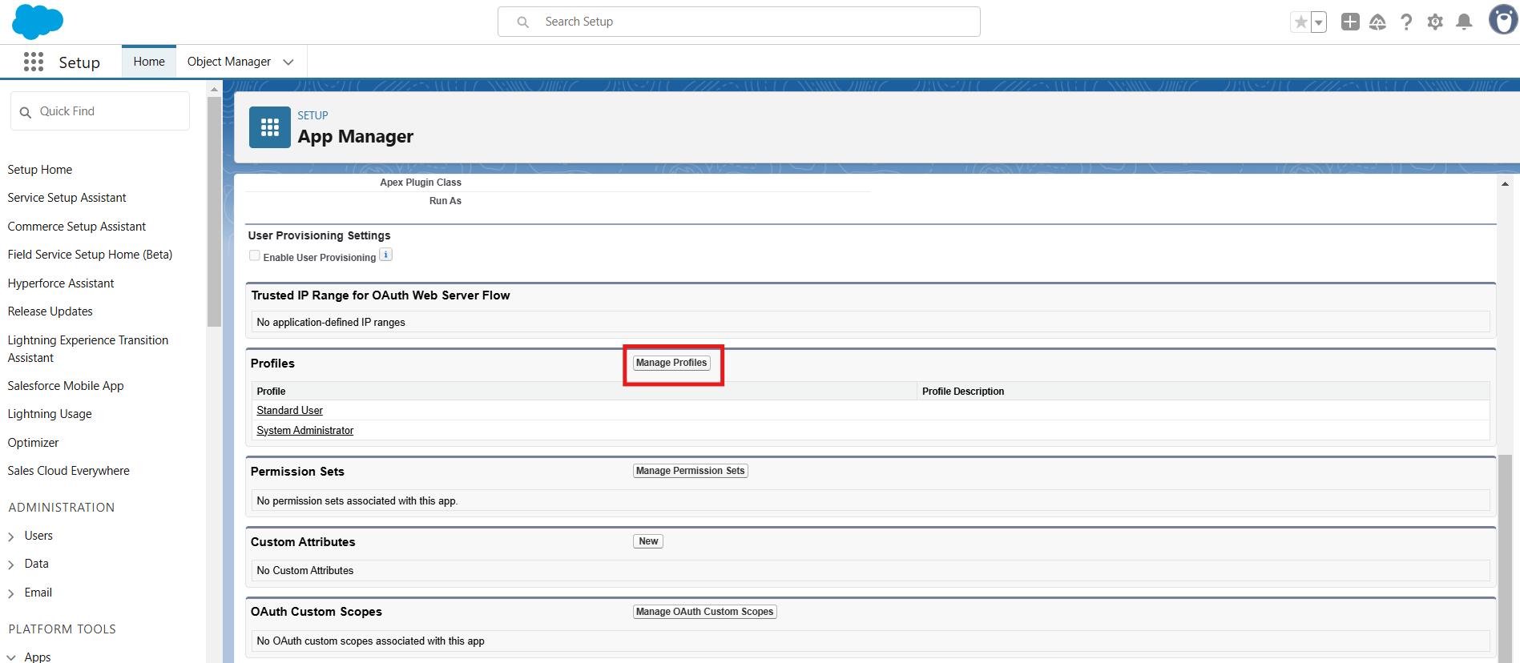Screen dimensions: 1520x663
Task: Open the Setup gear menu
Action: point(1435,22)
